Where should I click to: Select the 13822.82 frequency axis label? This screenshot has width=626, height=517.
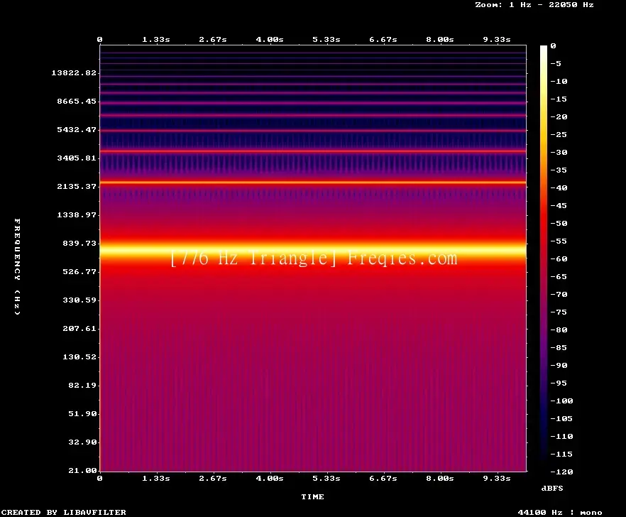tap(74, 72)
